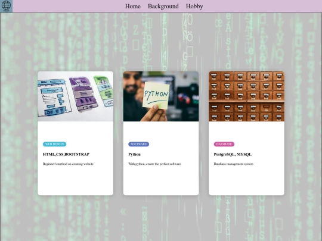Open the Home nav link

pyautogui.click(x=133, y=7)
